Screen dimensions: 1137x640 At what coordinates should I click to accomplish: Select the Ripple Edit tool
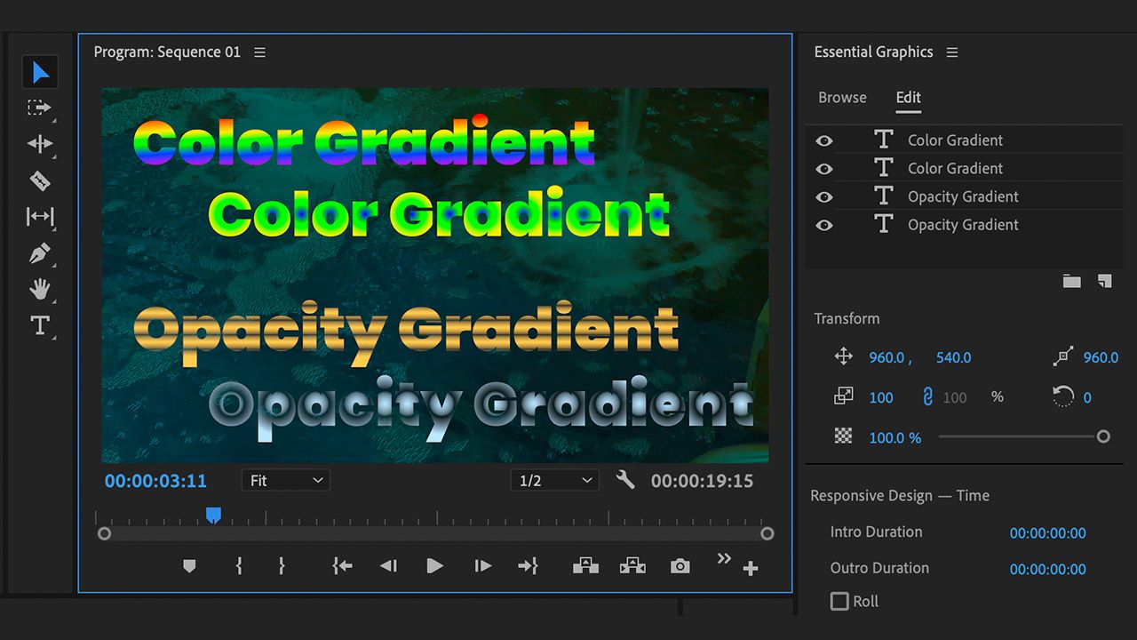tap(40, 144)
